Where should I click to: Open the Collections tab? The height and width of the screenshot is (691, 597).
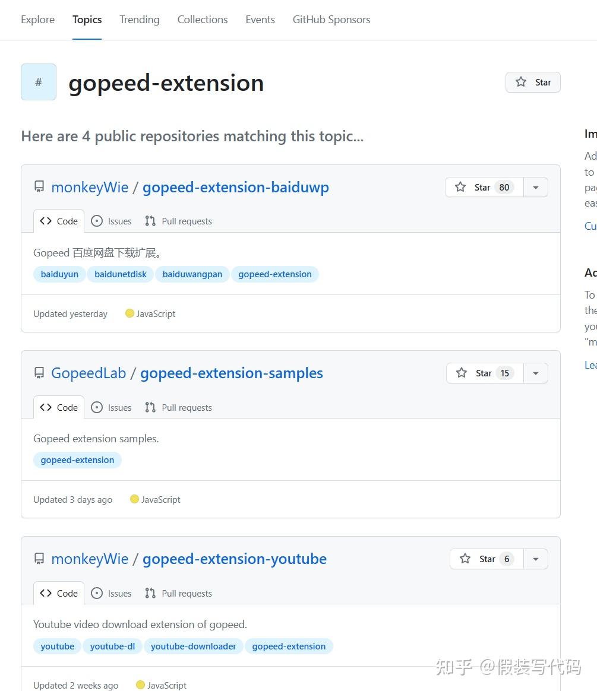[x=203, y=20]
